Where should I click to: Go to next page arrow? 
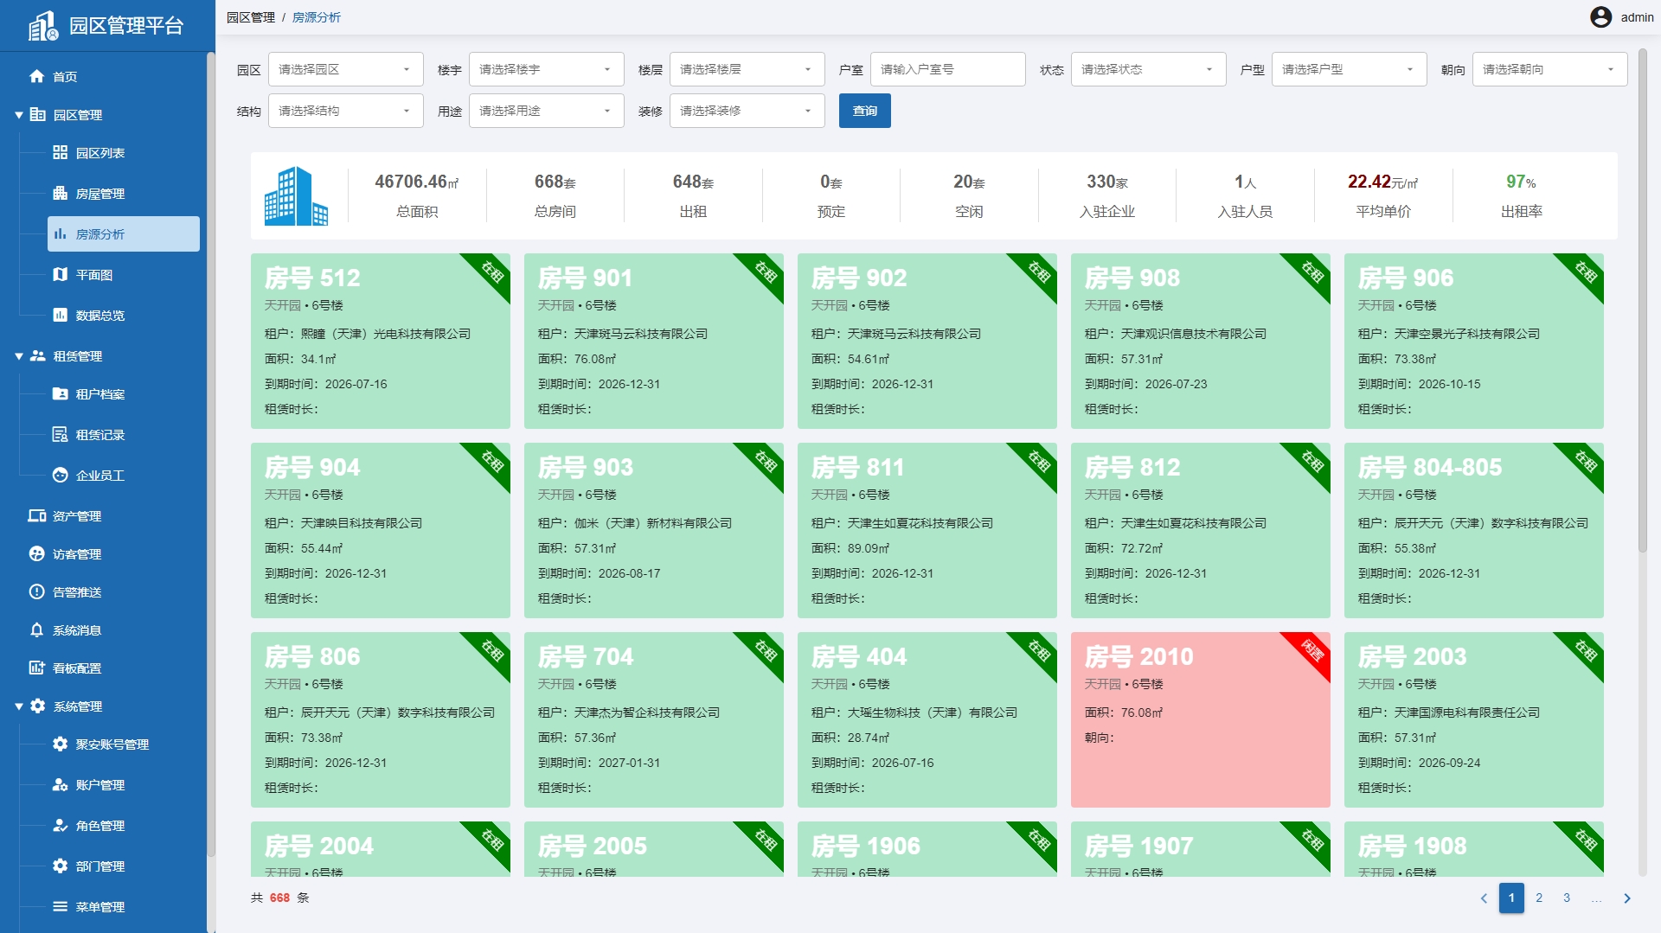coord(1626,898)
